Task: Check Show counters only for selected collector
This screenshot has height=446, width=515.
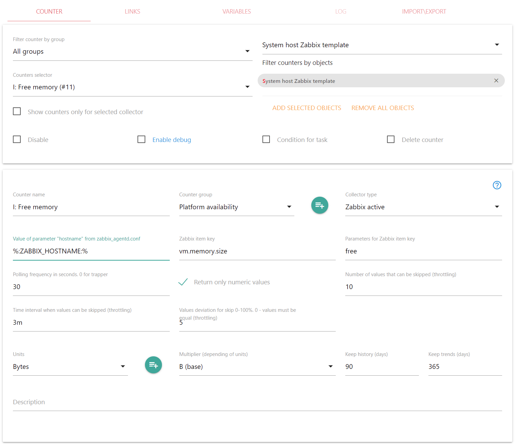Action: 17,111
